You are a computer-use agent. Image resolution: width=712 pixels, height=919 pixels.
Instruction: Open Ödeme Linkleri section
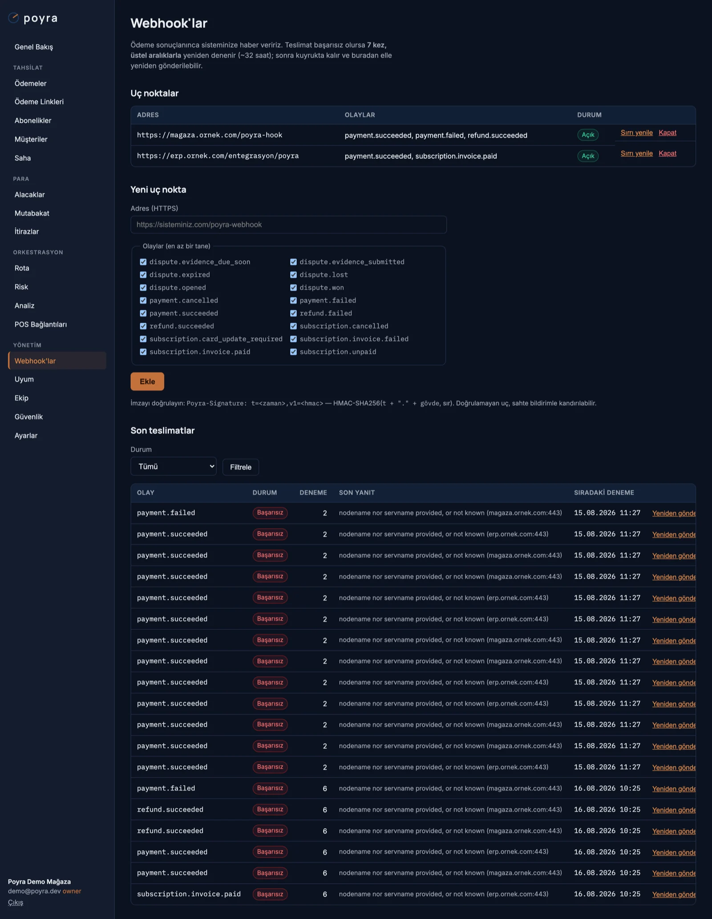[39, 102]
